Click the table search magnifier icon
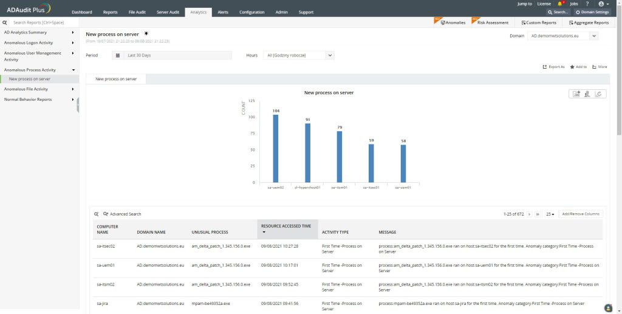622x314 pixels. (x=96, y=214)
